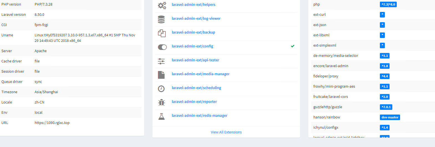This screenshot has height=147, width=435.
Task: Click the copy icon beside backup extension
Action: coord(162,33)
